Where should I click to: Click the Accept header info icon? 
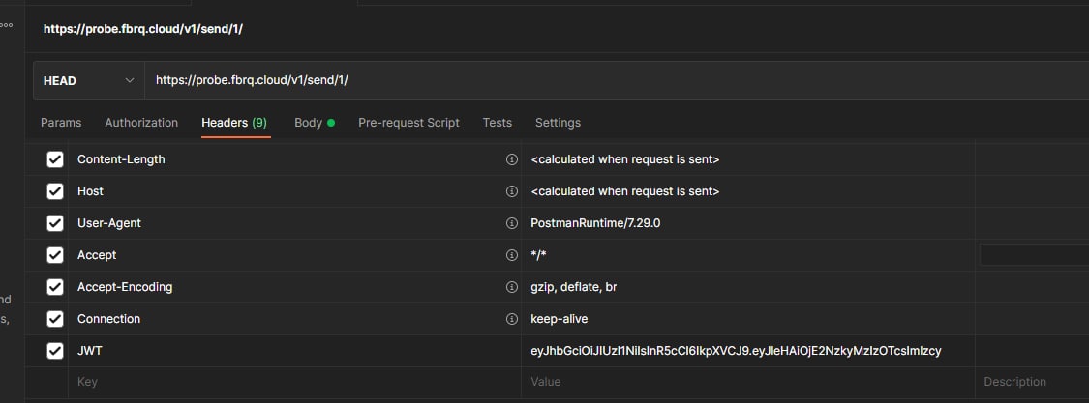click(x=512, y=255)
